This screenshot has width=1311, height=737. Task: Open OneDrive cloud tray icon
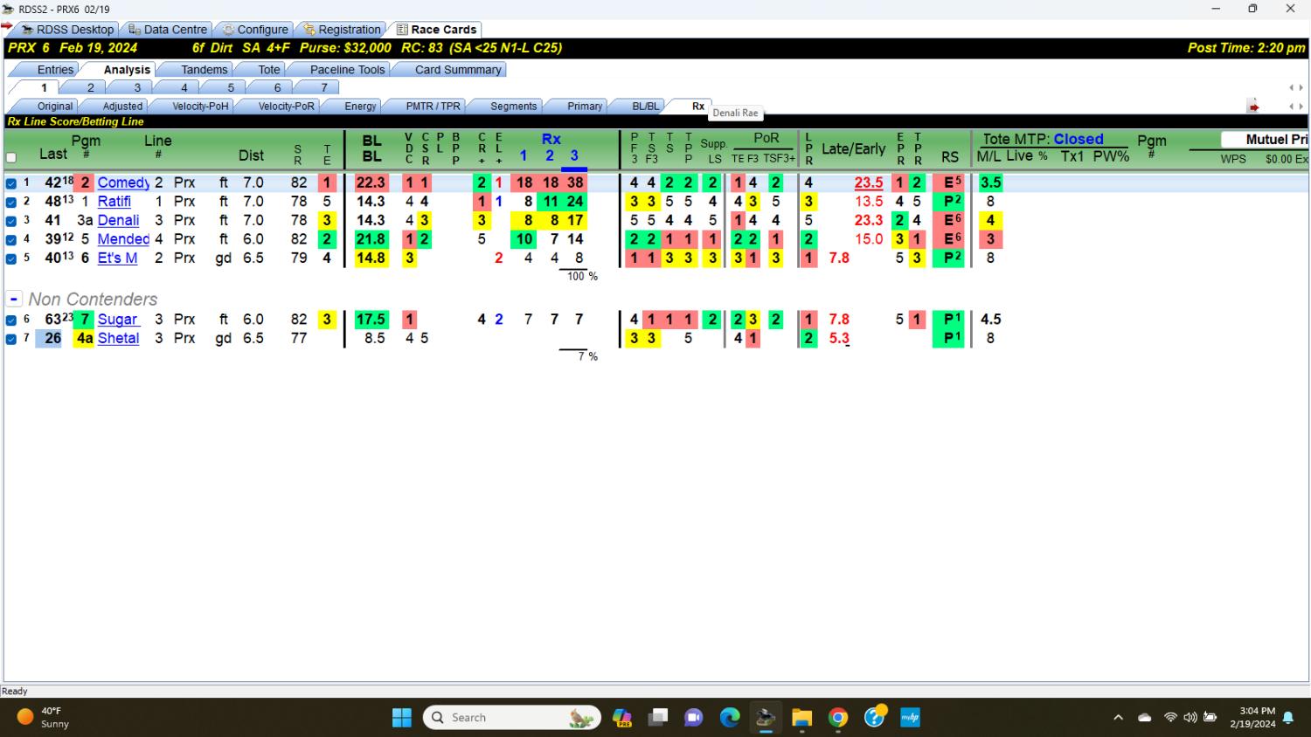click(x=1144, y=718)
